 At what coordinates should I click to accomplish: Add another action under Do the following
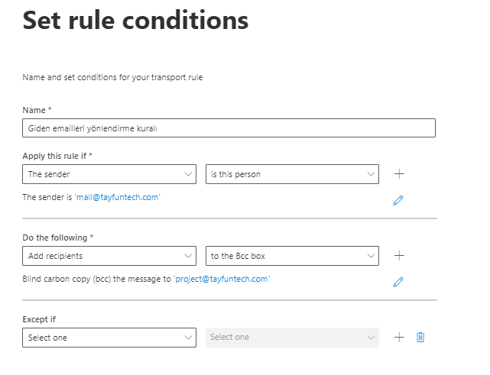(x=399, y=256)
